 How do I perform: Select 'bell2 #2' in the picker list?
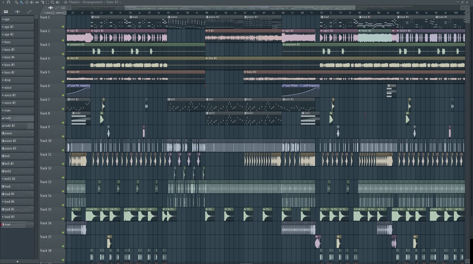coord(17,179)
